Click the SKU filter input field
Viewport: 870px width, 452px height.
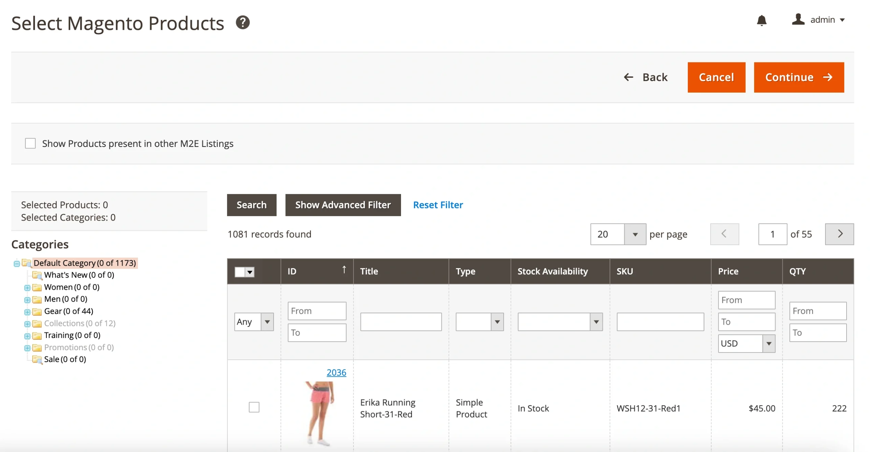click(x=660, y=322)
